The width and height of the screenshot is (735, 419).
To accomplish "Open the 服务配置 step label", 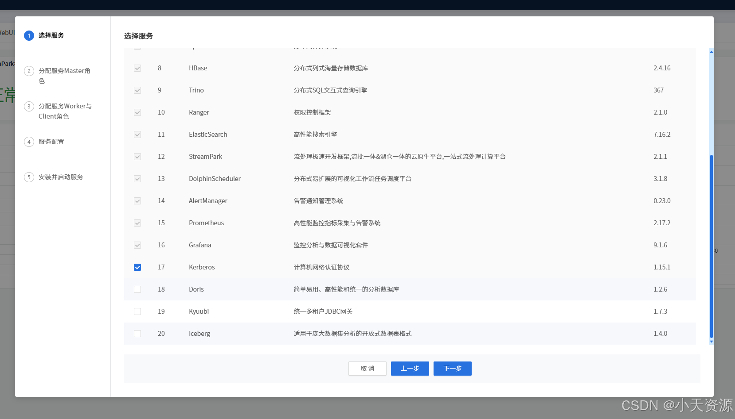I will click(51, 142).
